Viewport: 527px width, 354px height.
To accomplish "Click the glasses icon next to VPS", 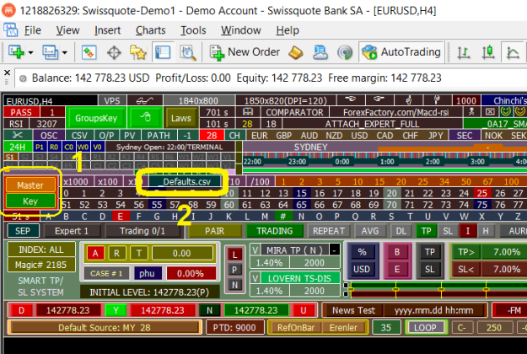I will point(144,100).
